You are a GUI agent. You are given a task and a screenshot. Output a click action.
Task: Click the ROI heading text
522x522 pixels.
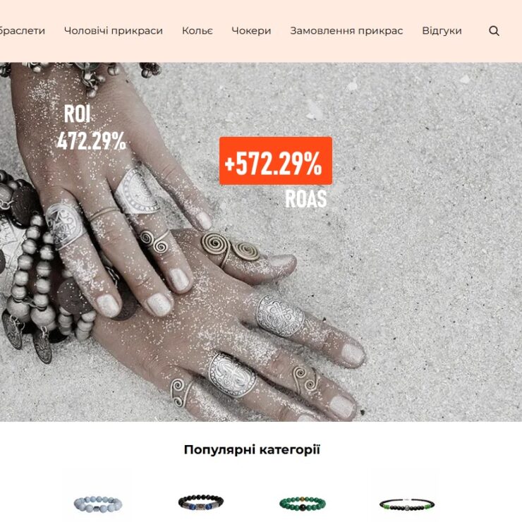point(77,114)
